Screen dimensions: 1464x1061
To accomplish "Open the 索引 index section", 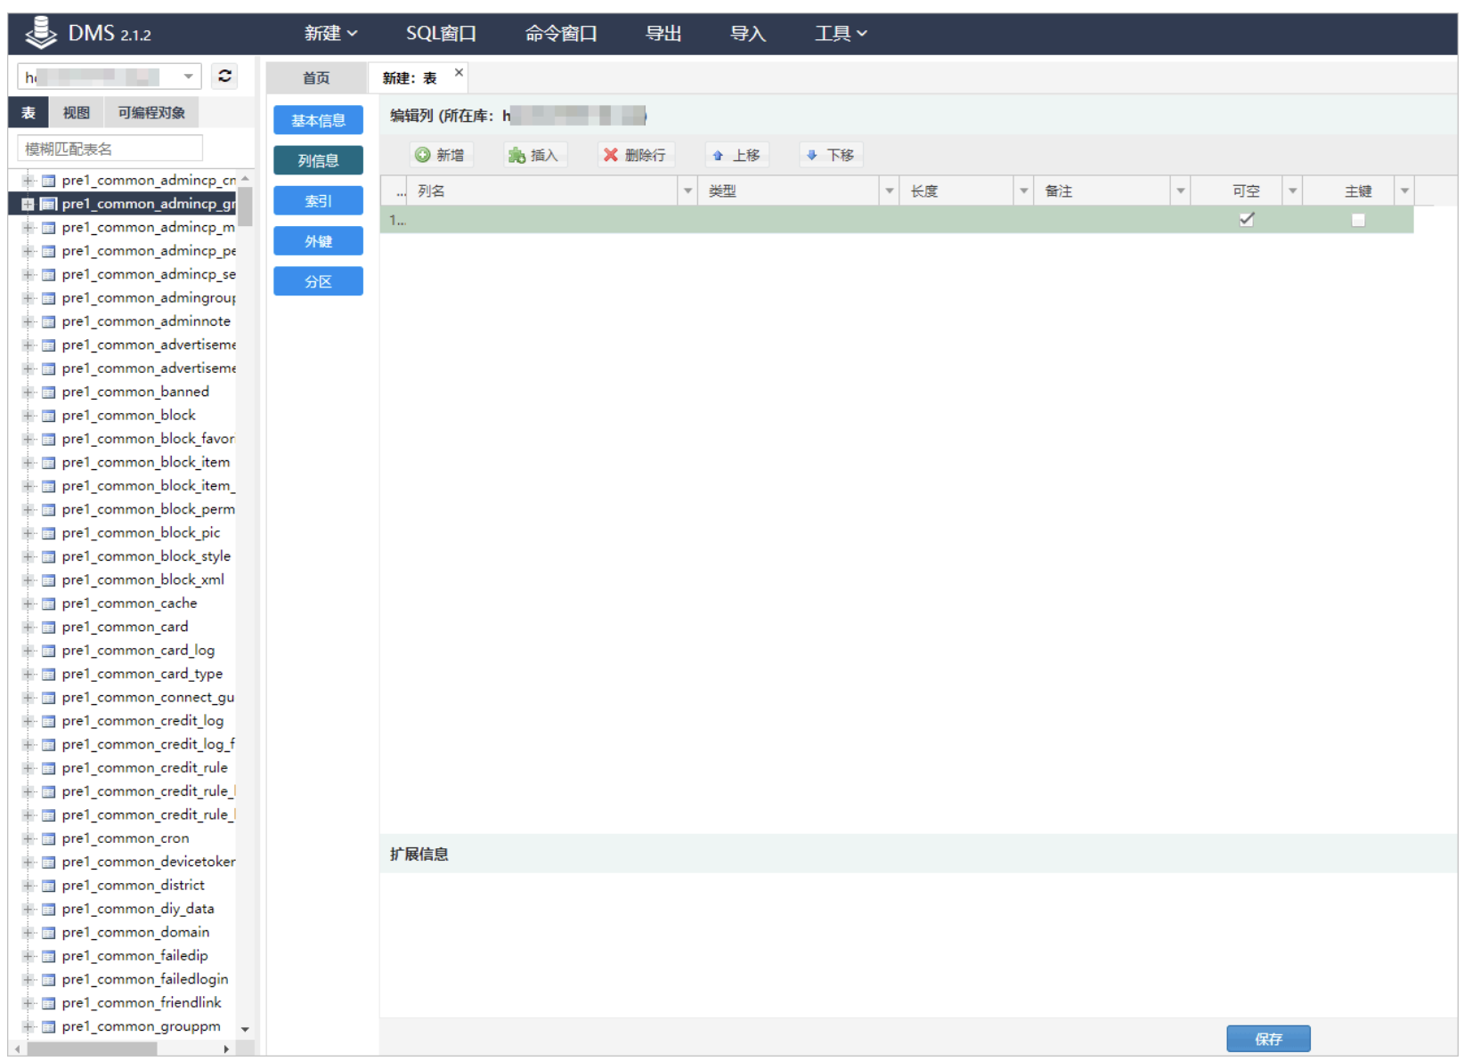I will coord(318,201).
